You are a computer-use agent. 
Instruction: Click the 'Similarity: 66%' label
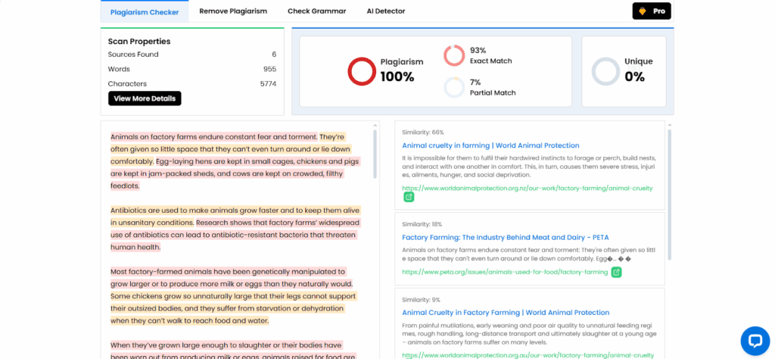point(422,133)
